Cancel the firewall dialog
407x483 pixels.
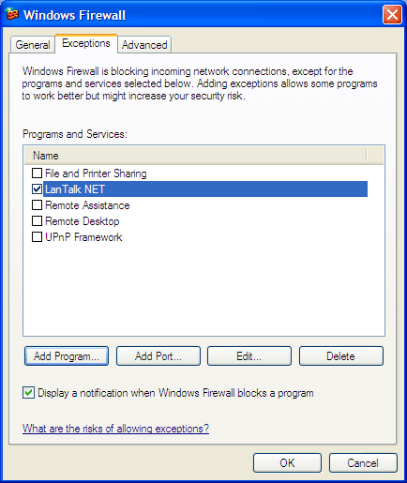(x=363, y=462)
